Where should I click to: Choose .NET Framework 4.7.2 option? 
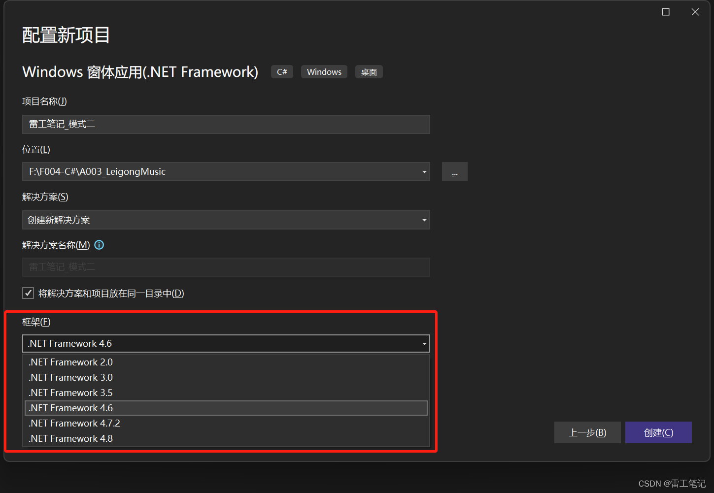pyautogui.click(x=226, y=423)
